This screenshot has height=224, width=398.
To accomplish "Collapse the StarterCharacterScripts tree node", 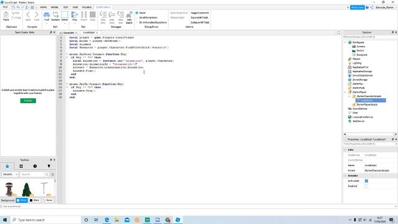I will [x=349, y=96].
